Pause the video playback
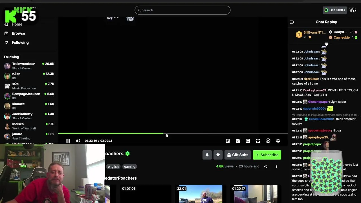Viewport: 361px width, 203px height. (68, 141)
